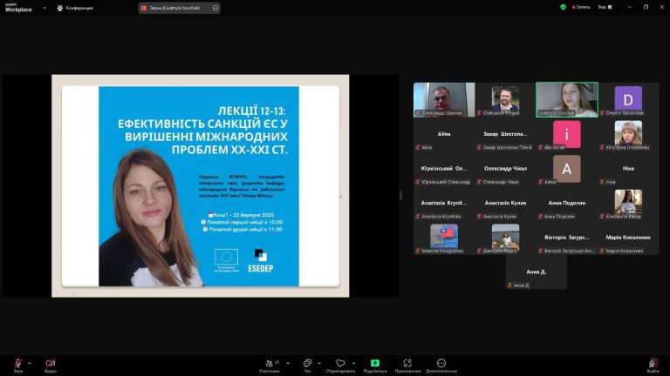Expand the chat options caret

click(319, 362)
